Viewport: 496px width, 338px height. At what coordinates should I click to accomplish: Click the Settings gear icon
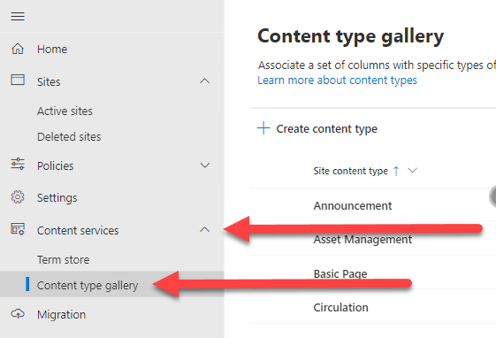tap(18, 196)
